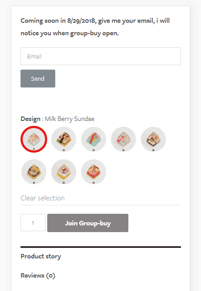Select the pale pink and grey keycap design
The image size is (201, 291).
[123, 139]
